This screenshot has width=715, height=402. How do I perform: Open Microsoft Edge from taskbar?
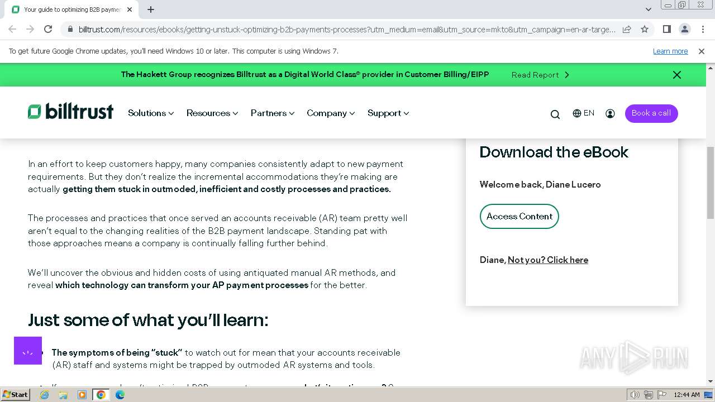click(120, 395)
